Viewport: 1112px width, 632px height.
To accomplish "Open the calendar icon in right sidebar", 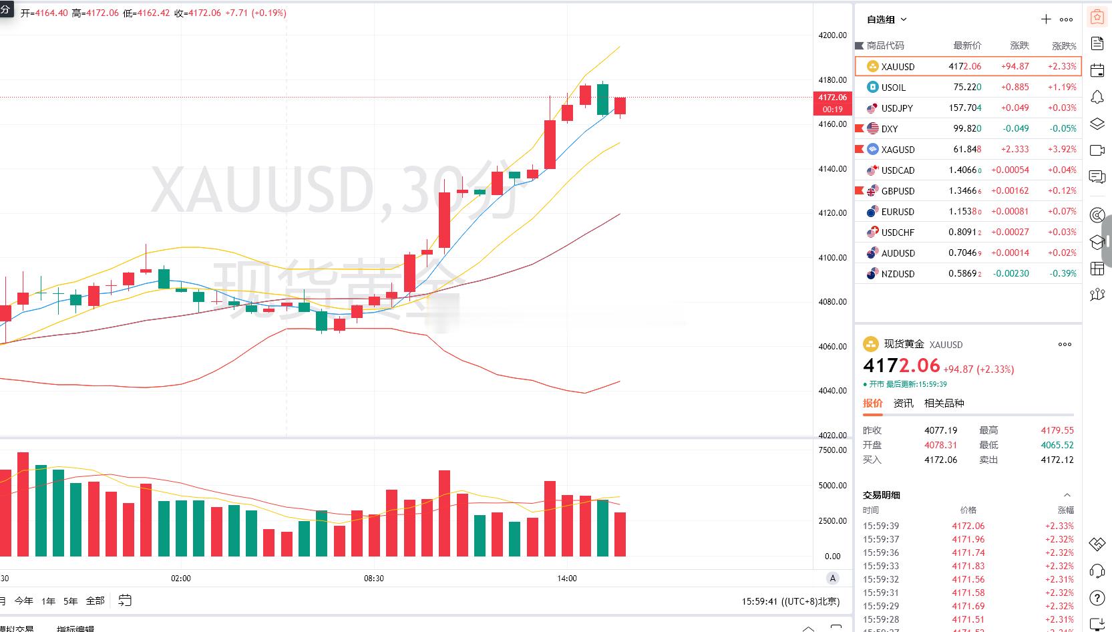I will pos(1097,70).
